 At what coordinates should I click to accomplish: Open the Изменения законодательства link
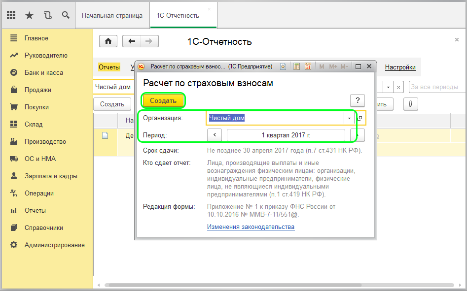click(251, 227)
